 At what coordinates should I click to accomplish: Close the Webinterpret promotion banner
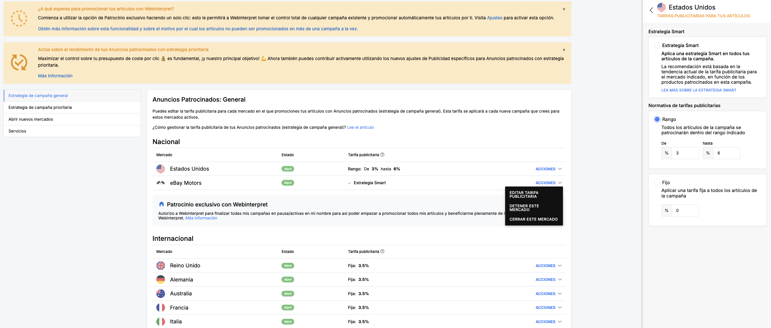tap(564, 9)
